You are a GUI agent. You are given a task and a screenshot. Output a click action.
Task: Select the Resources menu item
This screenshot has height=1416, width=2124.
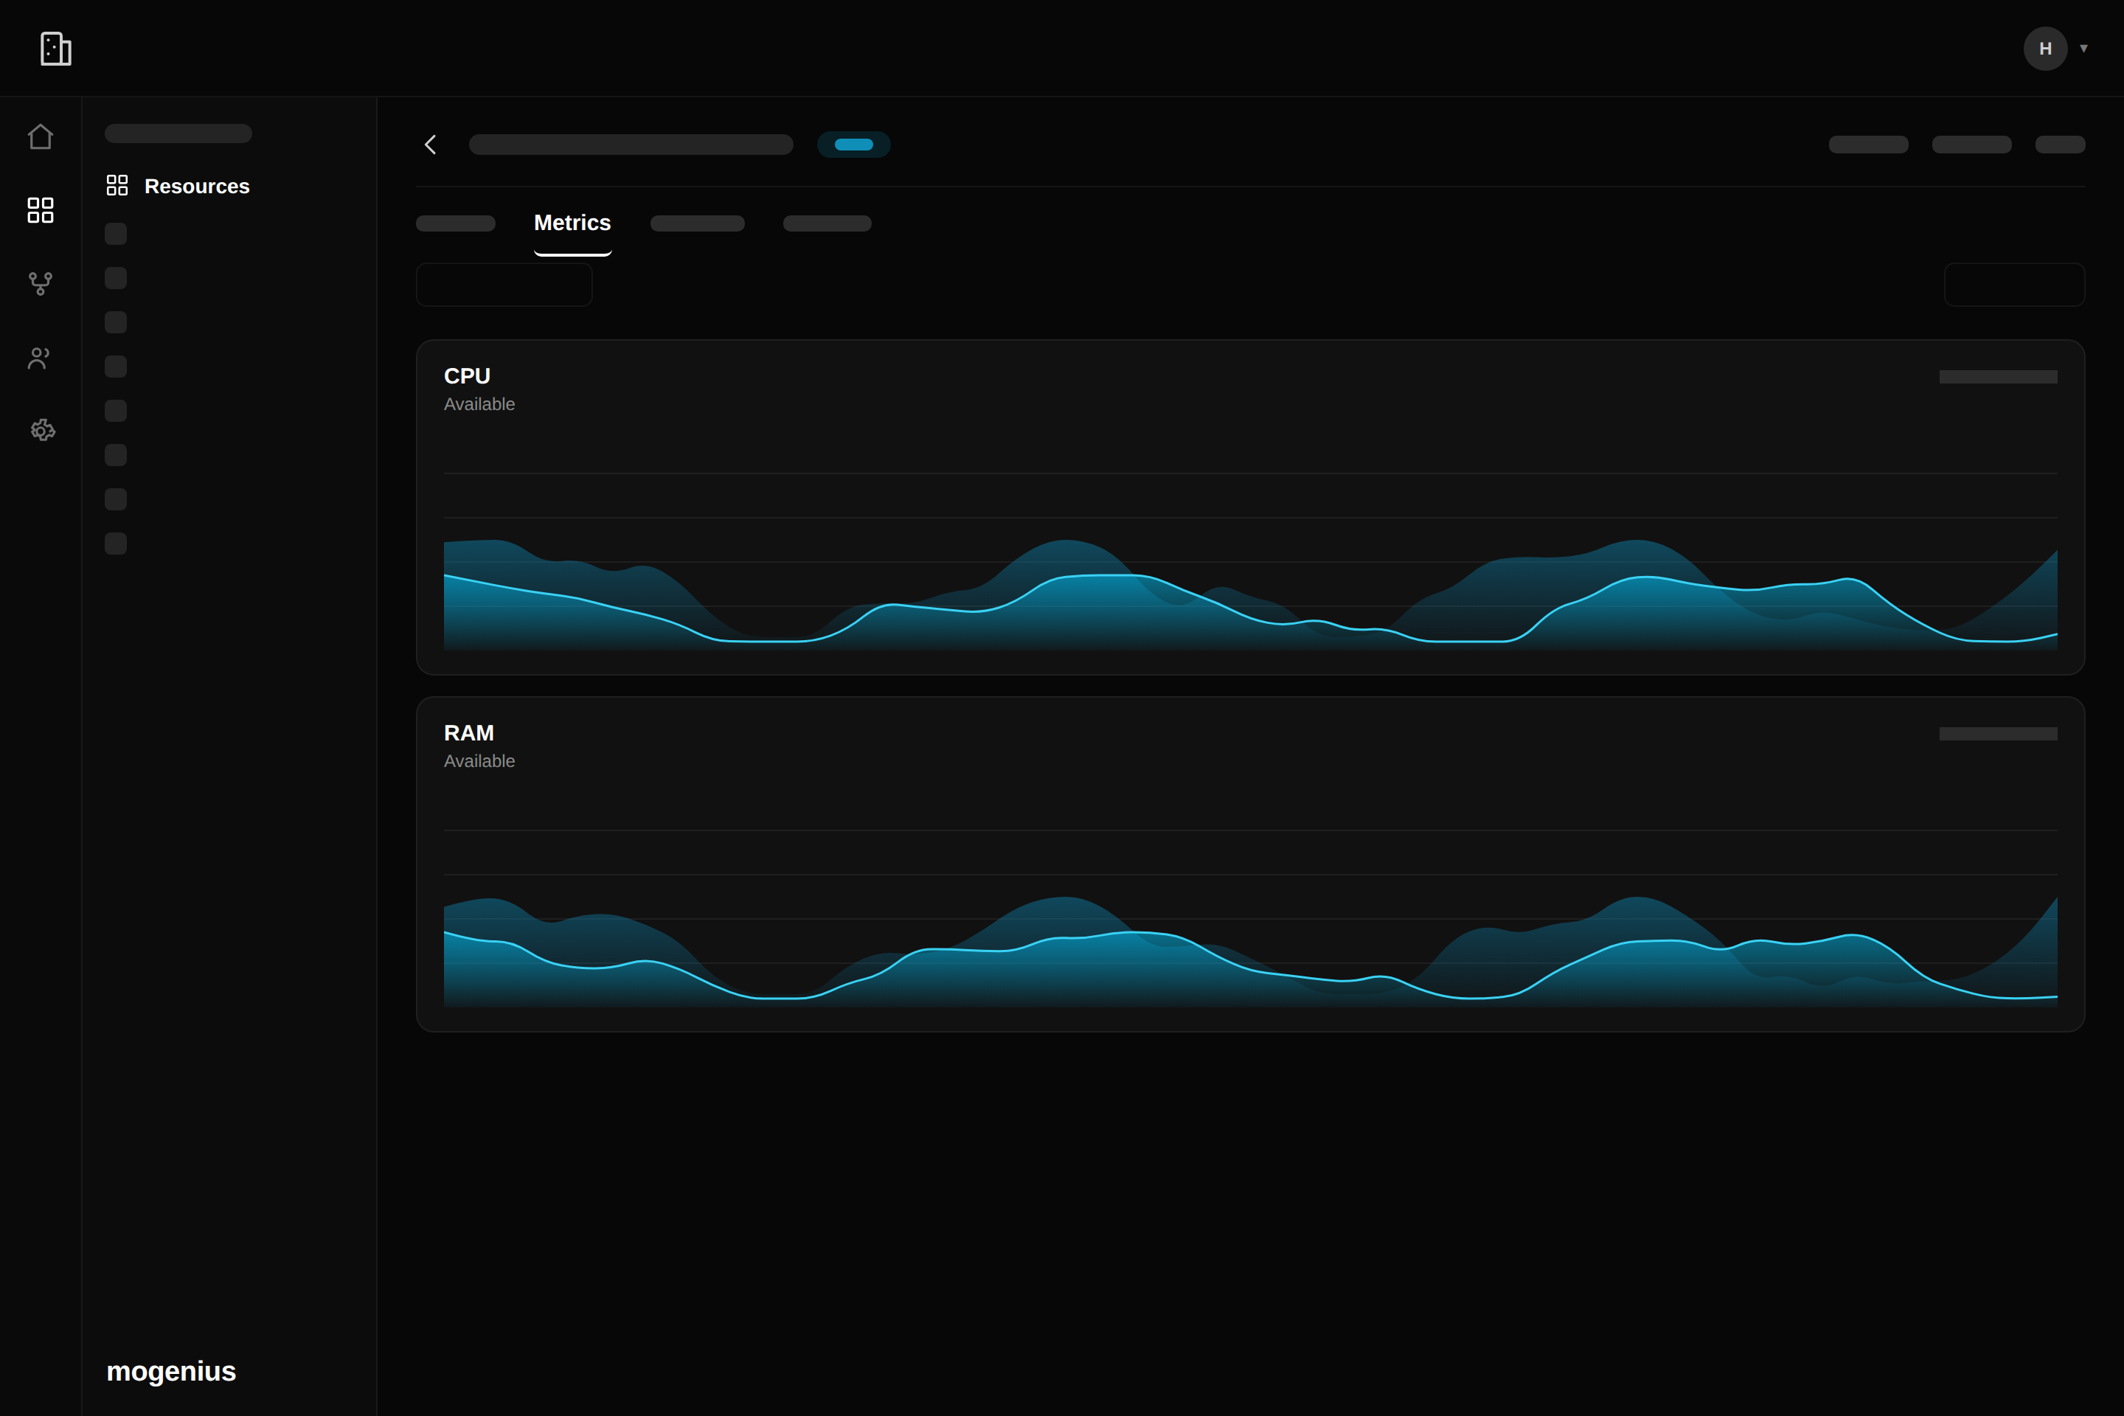point(197,186)
